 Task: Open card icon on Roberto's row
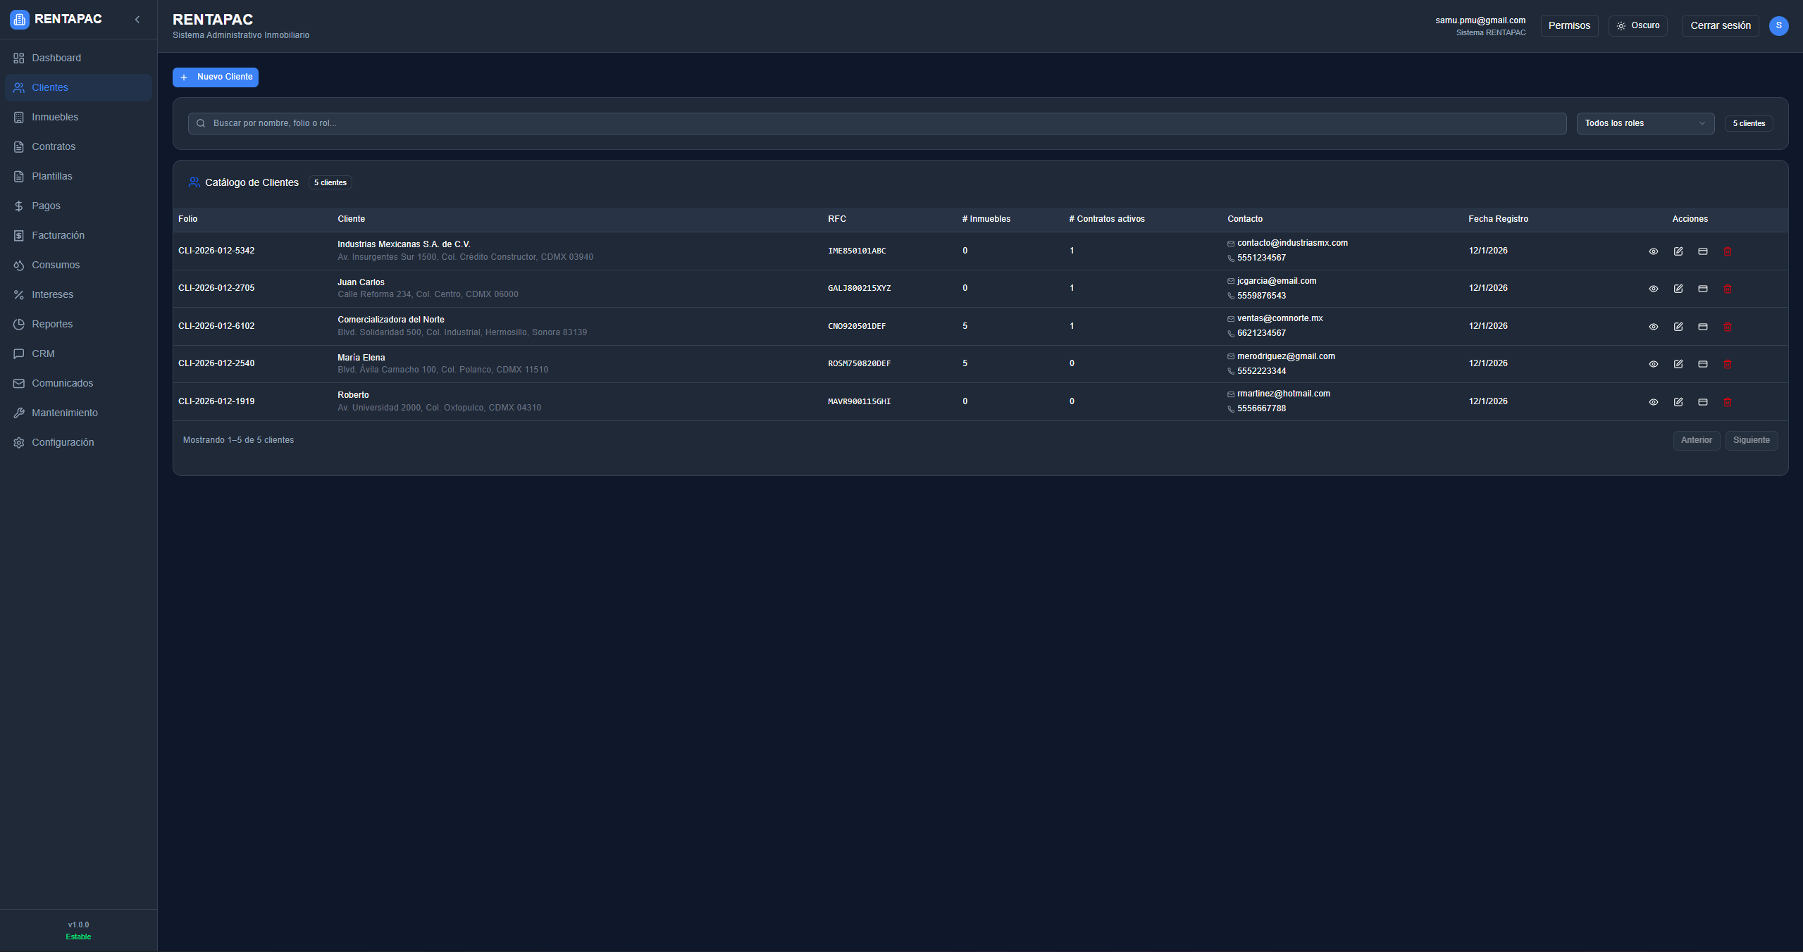click(1702, 402)
